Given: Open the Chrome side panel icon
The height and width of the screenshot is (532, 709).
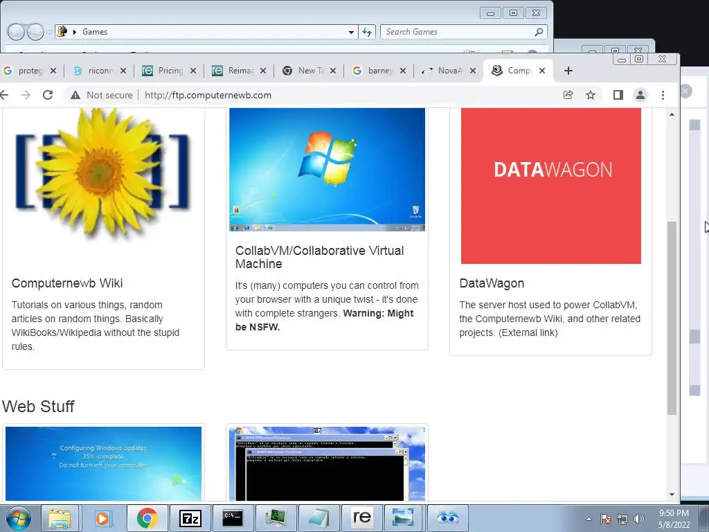Looking at the screenshot, I should (618, 95).
